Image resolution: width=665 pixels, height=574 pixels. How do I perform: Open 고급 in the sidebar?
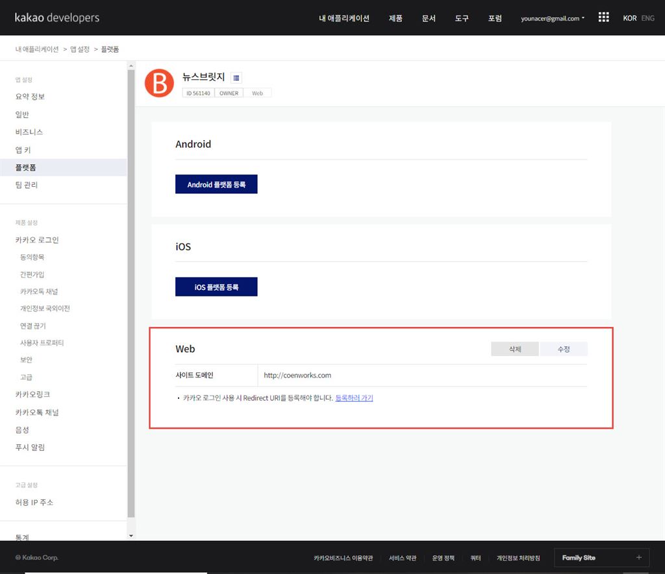pos(26,377)
